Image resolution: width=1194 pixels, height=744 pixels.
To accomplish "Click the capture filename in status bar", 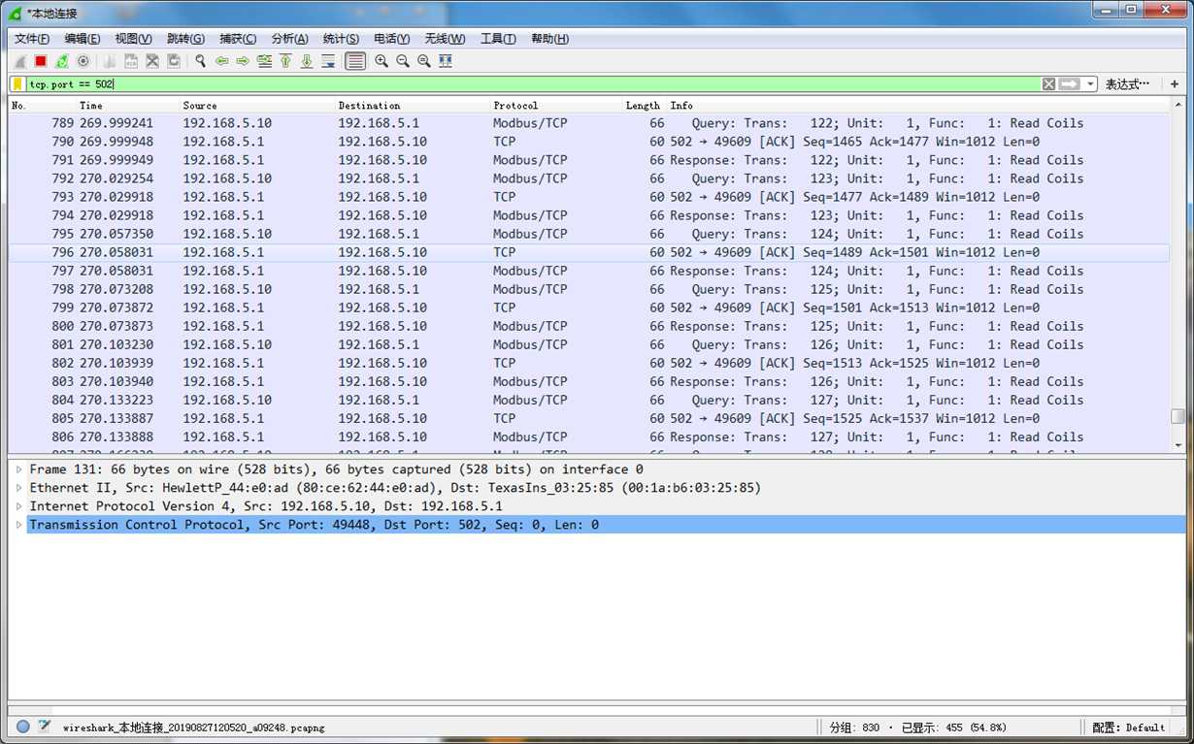I will [x=194, y=728].
